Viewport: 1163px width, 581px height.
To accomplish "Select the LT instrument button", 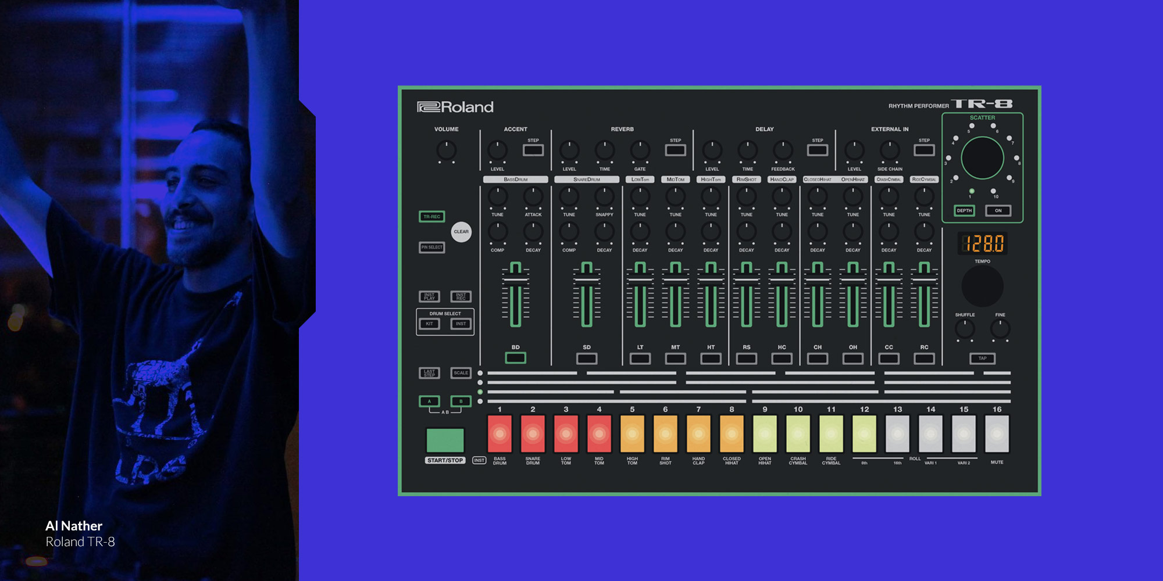I will 640,358.
